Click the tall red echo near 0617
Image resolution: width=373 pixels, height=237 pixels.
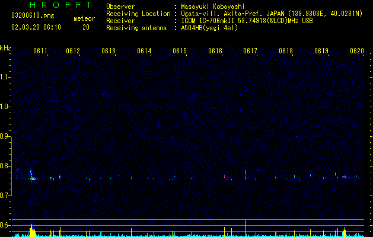246,174
